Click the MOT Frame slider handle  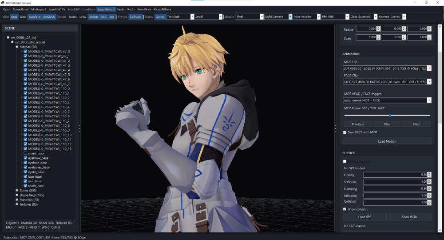point(390,116)
